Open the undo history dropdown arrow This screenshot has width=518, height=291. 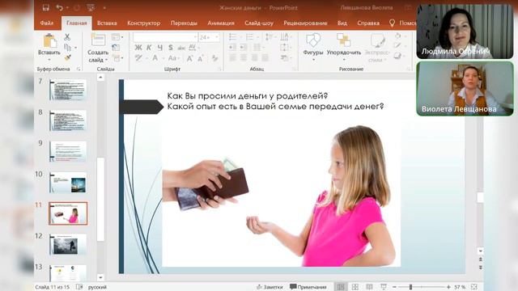(67, 7)
